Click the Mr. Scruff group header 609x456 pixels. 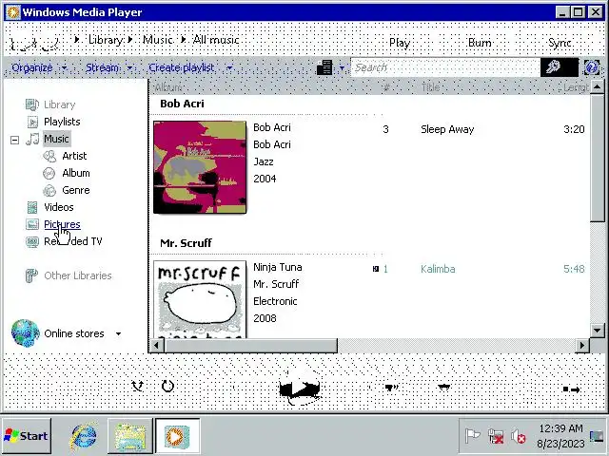pyautogui.click(x=186, y=243)
